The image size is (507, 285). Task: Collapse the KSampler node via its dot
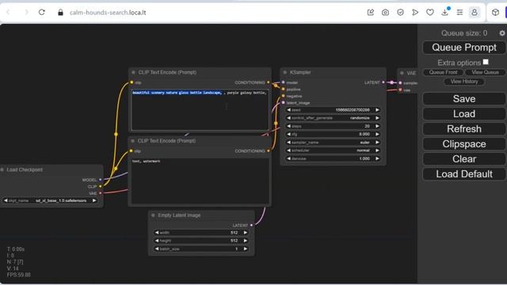click(285, 72)
